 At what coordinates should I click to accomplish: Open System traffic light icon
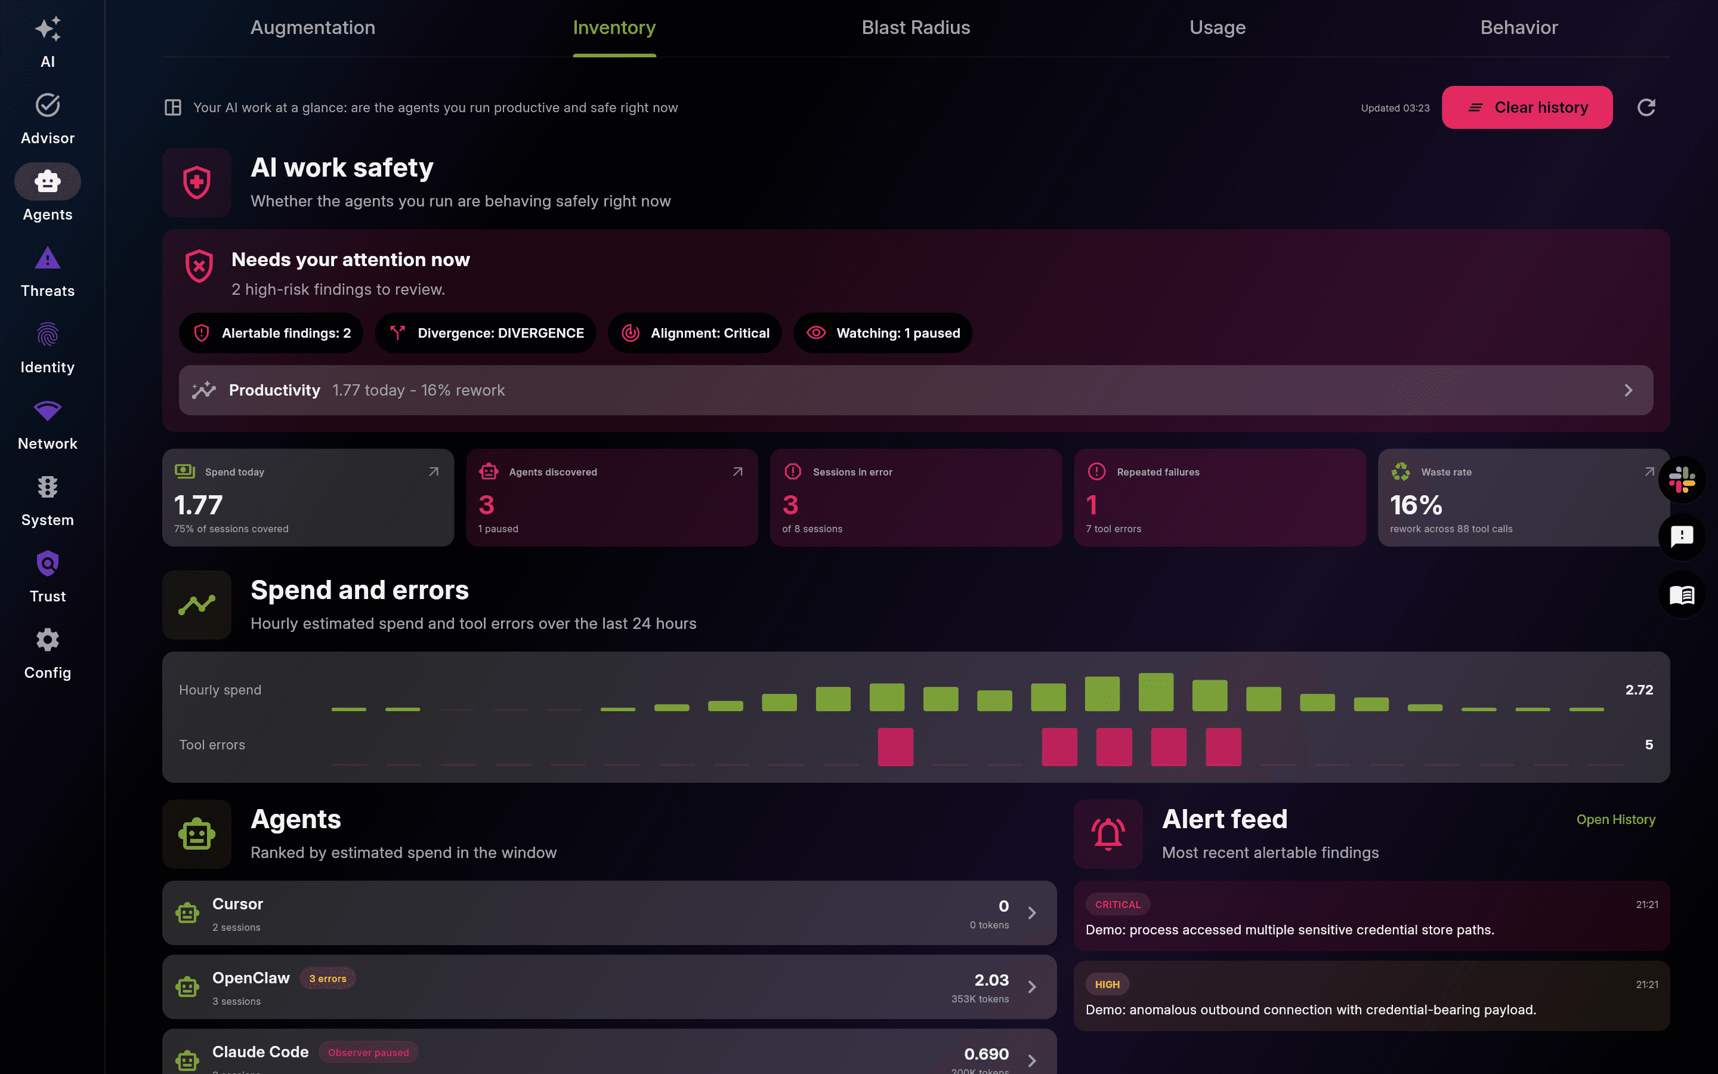(48, 487)
